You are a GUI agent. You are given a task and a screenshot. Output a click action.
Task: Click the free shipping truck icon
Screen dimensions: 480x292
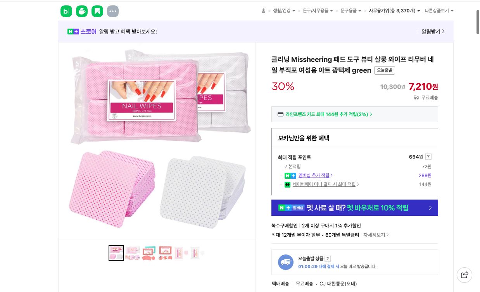[x=416, y=97]
